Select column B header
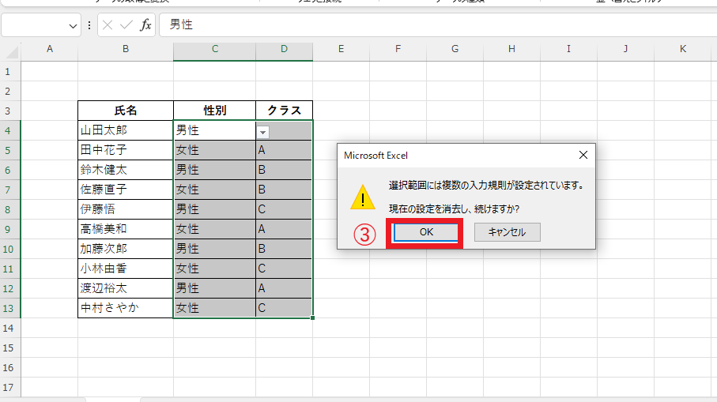Image resolution: width=717 pixels, height=402 pixels. [126, 49]
